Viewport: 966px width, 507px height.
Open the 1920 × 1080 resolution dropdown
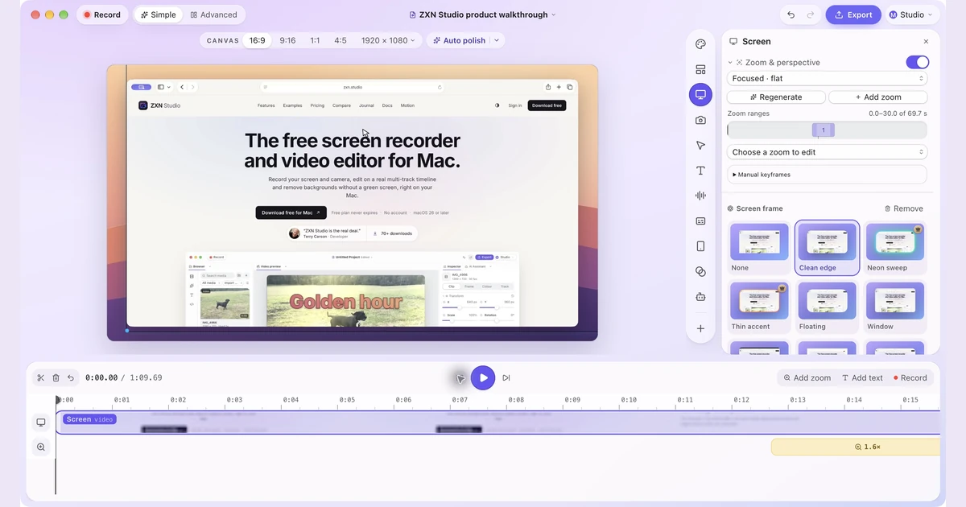(388, 40)
